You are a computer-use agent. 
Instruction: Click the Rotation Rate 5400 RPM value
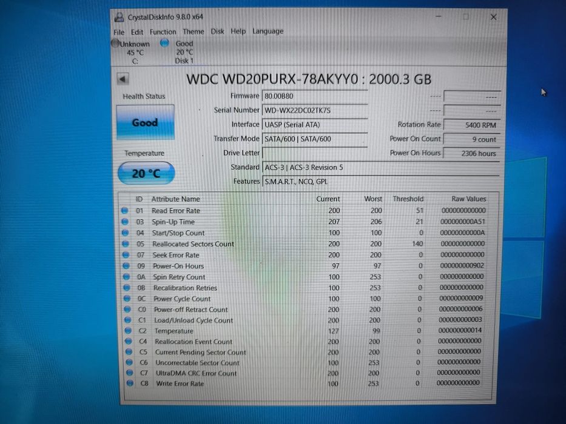click(472, 125)
